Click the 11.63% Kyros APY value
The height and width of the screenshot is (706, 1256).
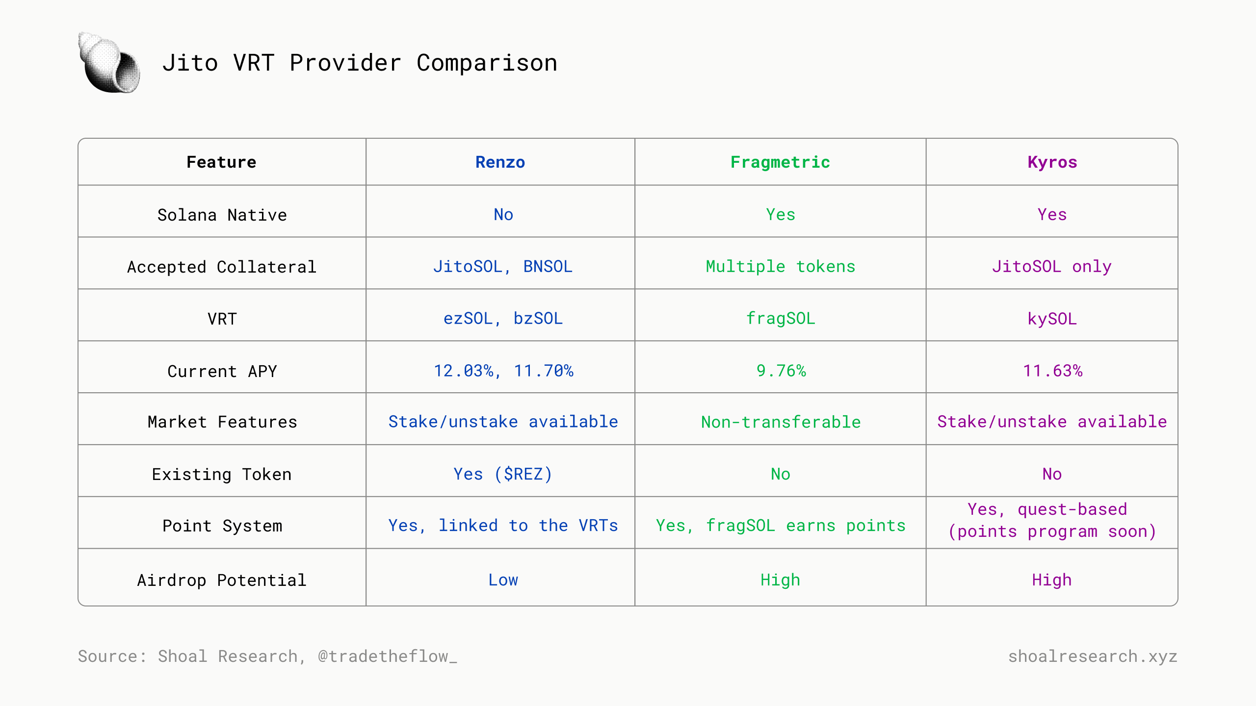pyautogui.click(x=1052, y=371)
